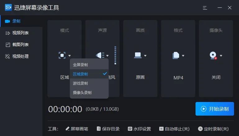Adjust the volume level meter bar
The image size is (239, 136).
[x=115, y=55]
